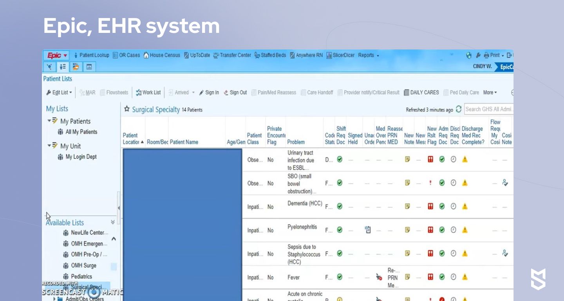Click new result flag icon in Dementia row

430,206
